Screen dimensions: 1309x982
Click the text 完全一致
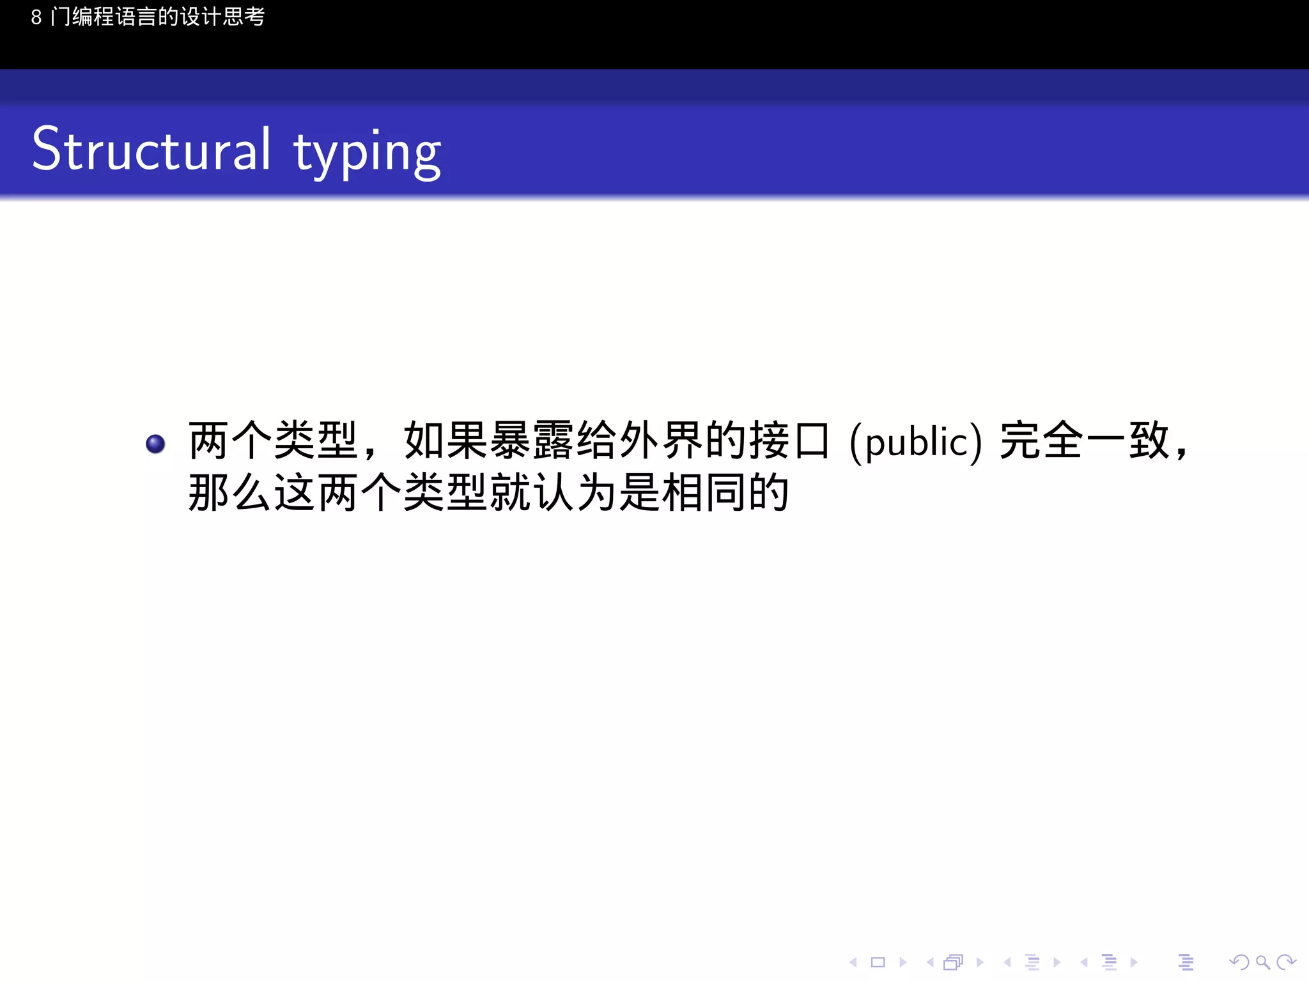[x=1085, y=440]
